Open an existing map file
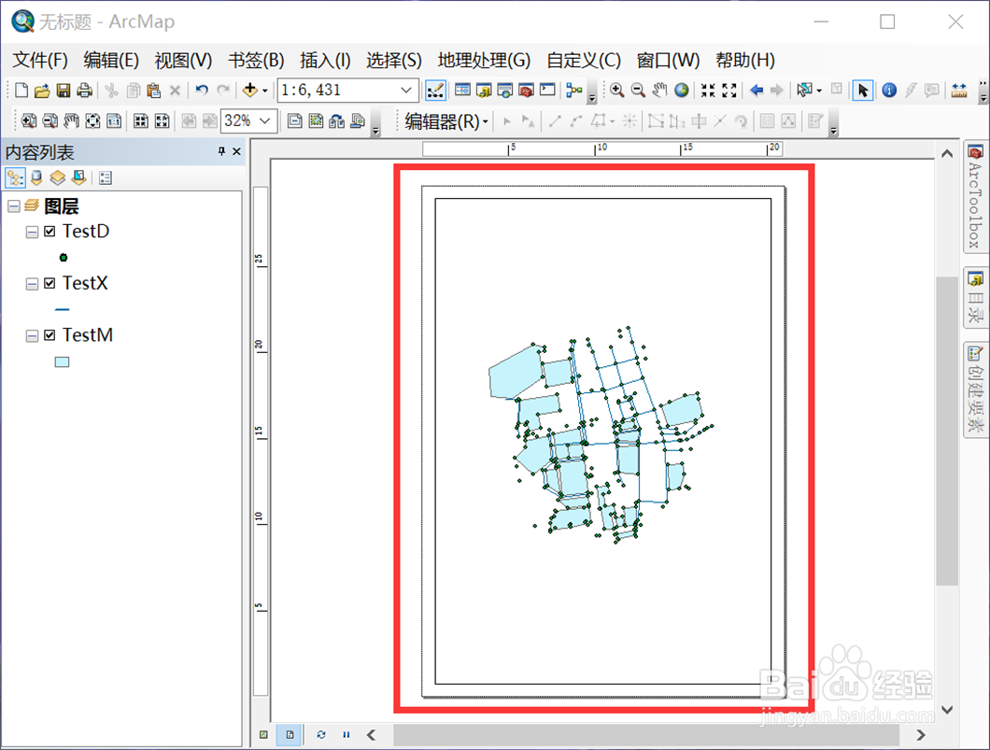Screen dimensions: 990x750 pos(42,91)
